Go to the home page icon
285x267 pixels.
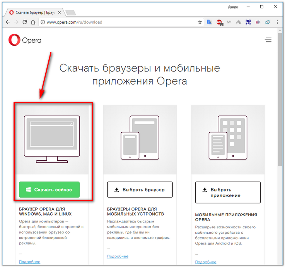click(x=33, y=22)
